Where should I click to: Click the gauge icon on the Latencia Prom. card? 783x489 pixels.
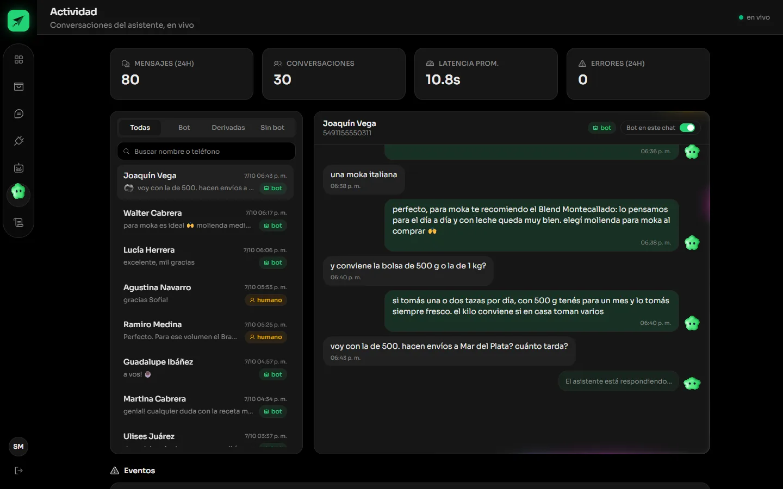(x=430, y=64)
